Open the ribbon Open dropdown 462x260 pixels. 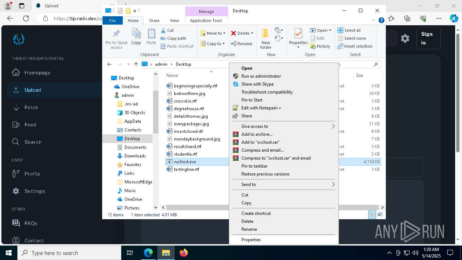tap(321, 30)
